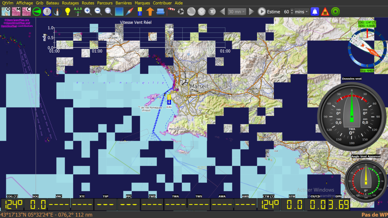Click the Pas de WP status text

[374, 215]
